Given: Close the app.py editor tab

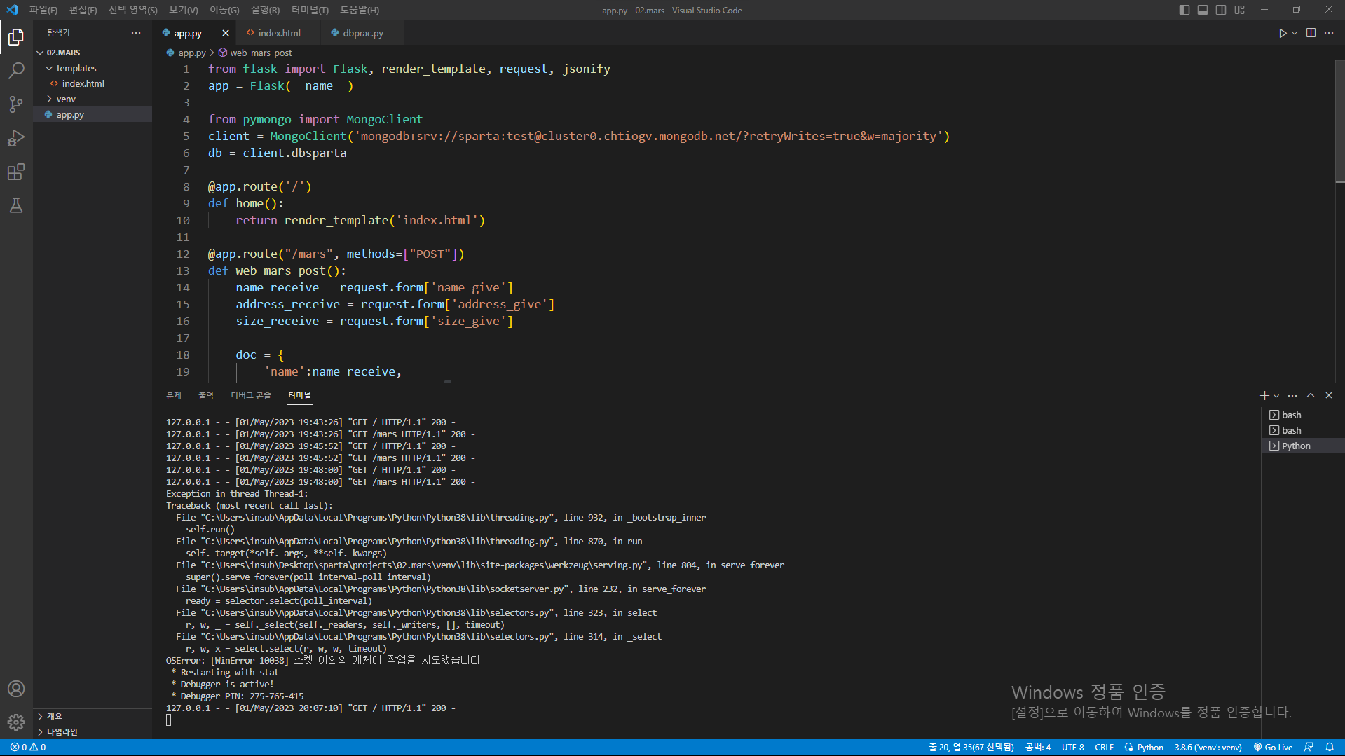Looking at the screenshot, I should tap(225, 33).
